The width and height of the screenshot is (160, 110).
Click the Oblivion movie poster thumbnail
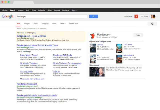[93, 48]
